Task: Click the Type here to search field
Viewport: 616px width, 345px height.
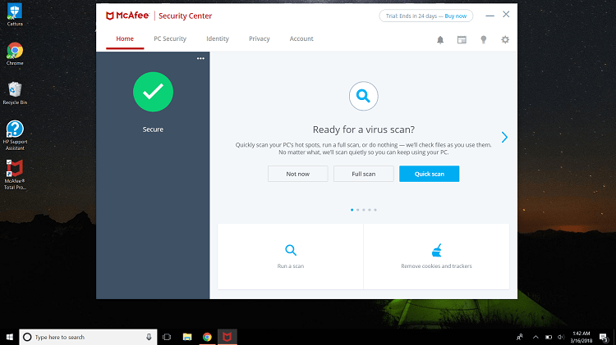Action: point(88,337)
